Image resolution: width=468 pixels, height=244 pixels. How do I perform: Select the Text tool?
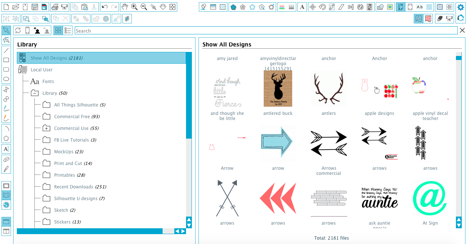click(x=5, y=149)
